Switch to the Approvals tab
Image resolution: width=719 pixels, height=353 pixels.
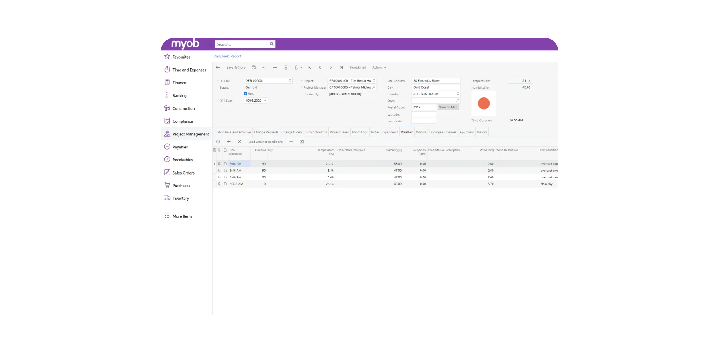pos(467,132)
